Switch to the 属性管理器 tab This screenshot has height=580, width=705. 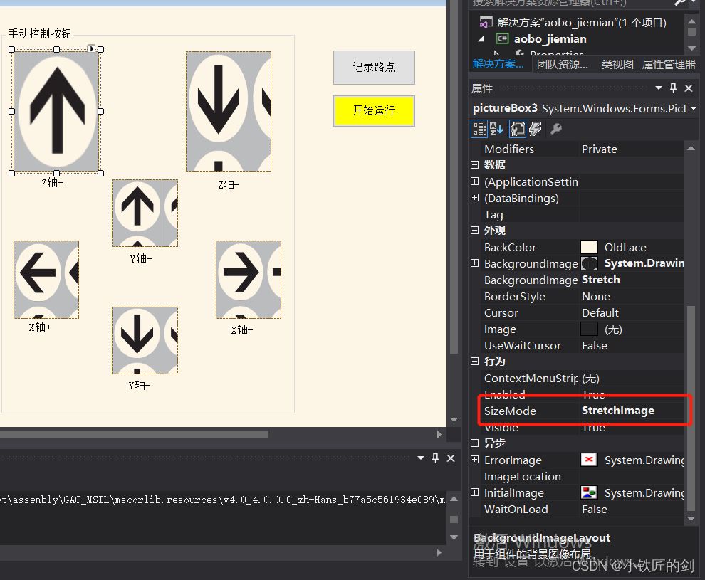point(669,64)
